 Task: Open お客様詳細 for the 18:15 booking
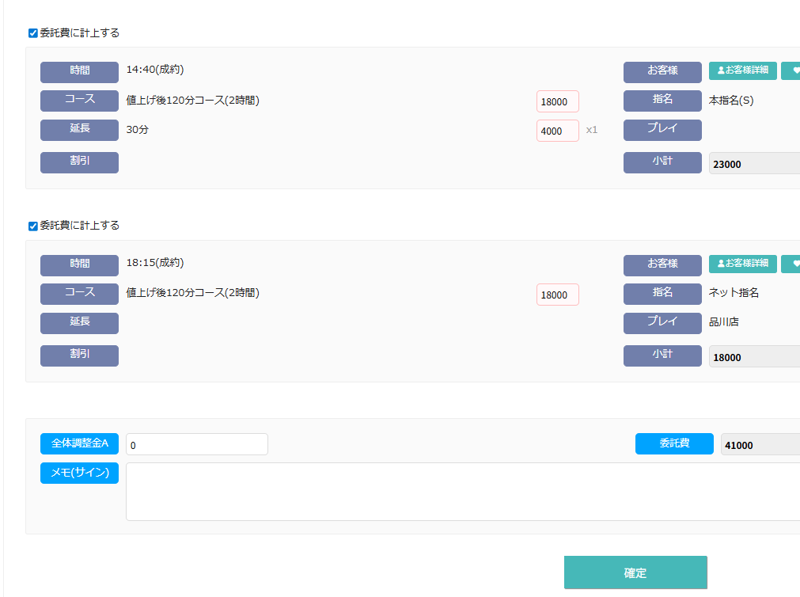click(742, 264)
